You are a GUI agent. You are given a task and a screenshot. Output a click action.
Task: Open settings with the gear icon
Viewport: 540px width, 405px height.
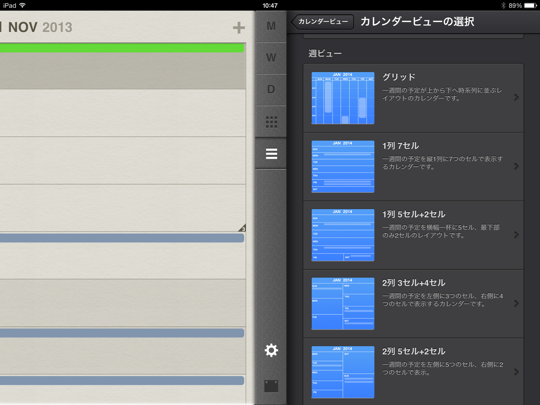point(271,350)
